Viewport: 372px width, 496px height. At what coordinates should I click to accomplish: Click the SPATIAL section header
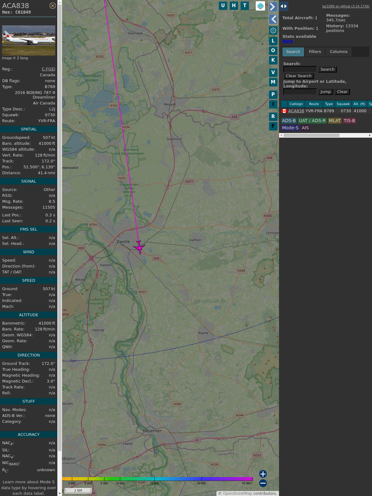29,129
